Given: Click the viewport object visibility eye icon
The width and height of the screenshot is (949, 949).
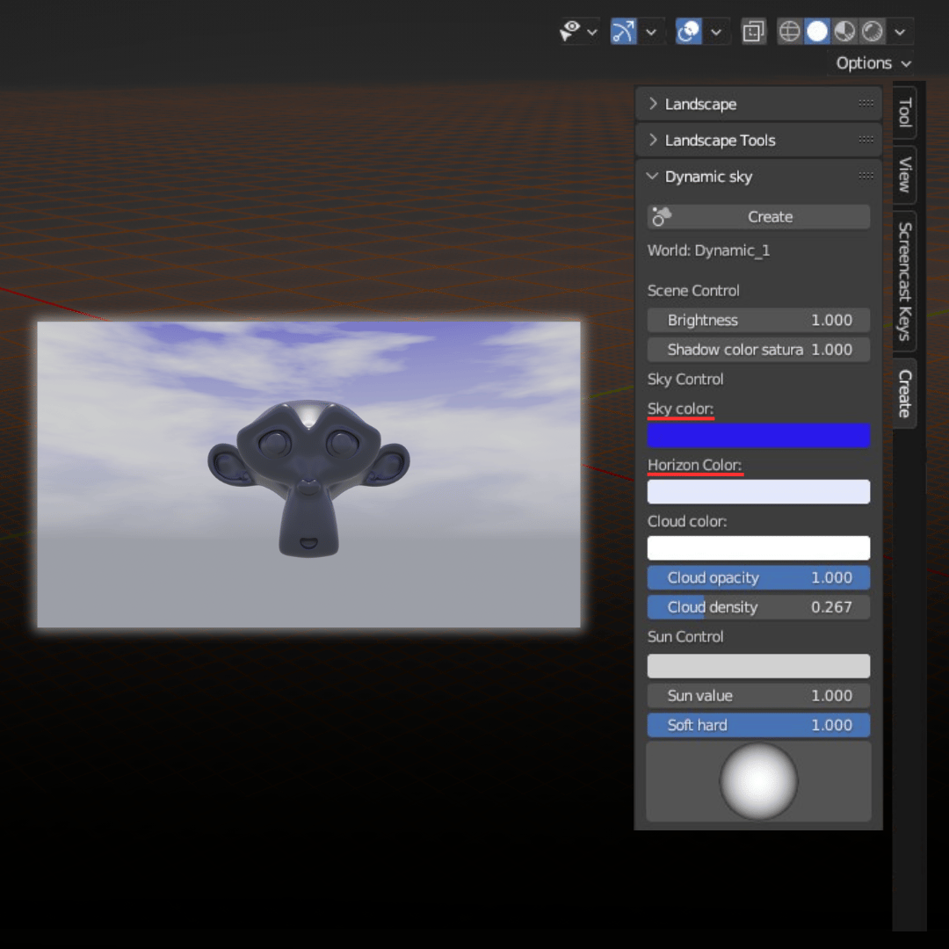Looking at the screenshot, I should pos(569,32).
